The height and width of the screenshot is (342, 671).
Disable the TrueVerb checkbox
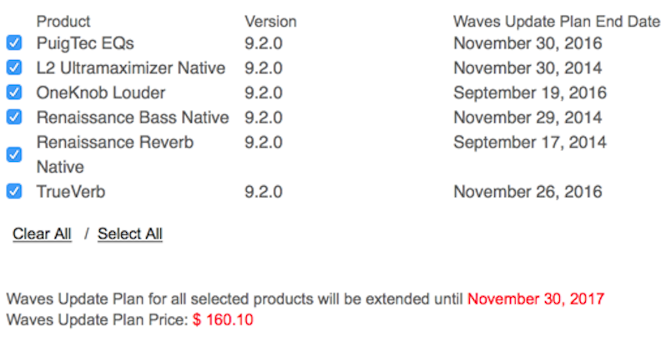[x=14, y=192]
